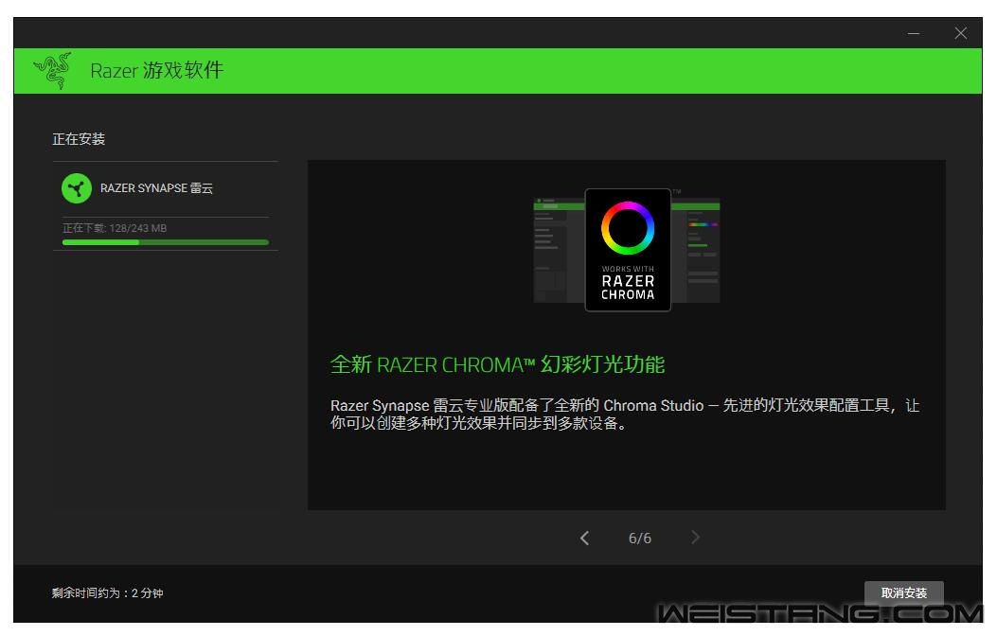997x636 pixels.
Task: Go to the previous slide arrow
Action: tap(584, 538)
